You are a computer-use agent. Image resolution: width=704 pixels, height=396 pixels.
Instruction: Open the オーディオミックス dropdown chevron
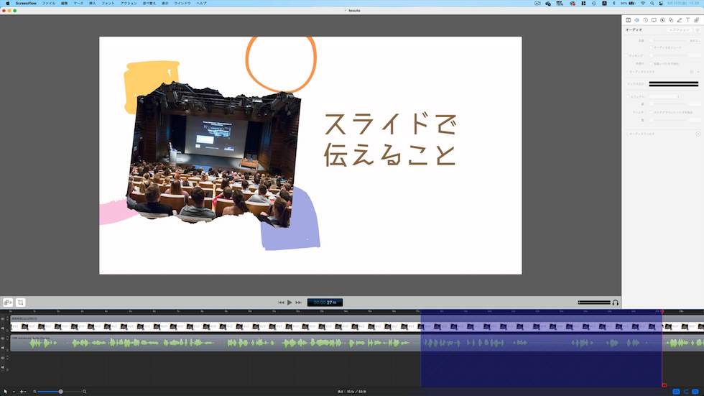pyautogui.click(x=698, y=72)
